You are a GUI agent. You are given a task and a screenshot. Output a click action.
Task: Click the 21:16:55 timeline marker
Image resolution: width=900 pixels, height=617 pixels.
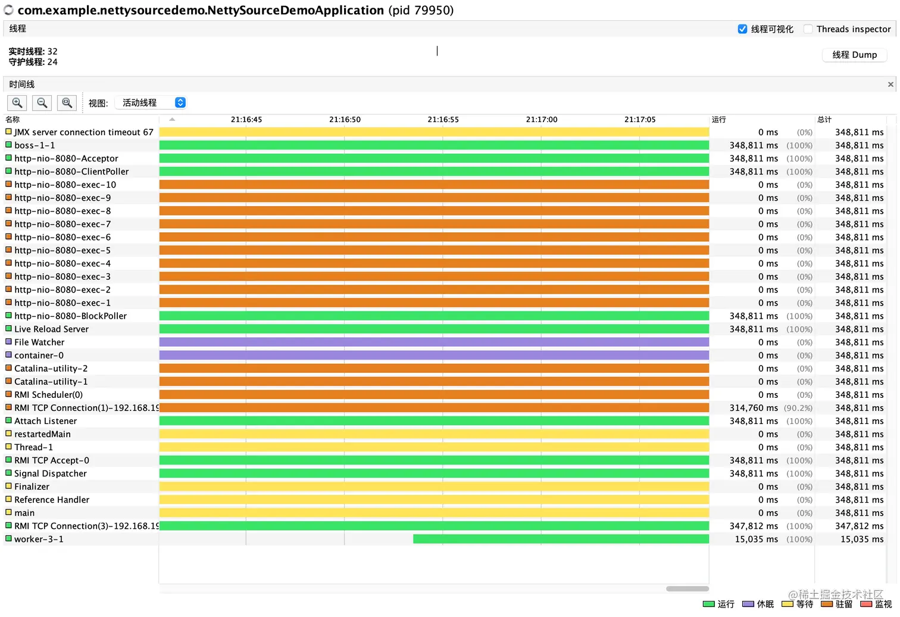tap(443, 120)
